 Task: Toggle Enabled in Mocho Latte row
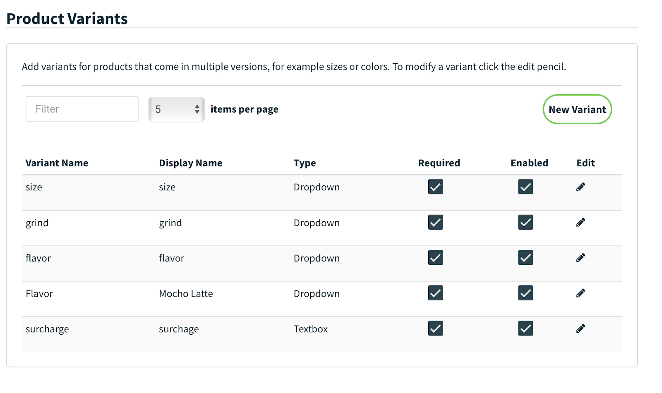525,293
